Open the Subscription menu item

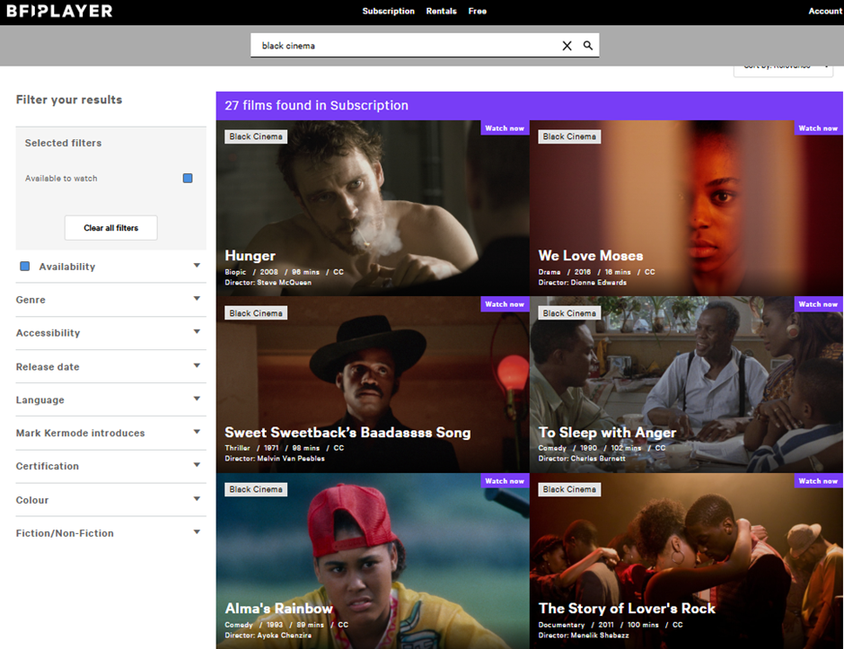tap(388, 12)
